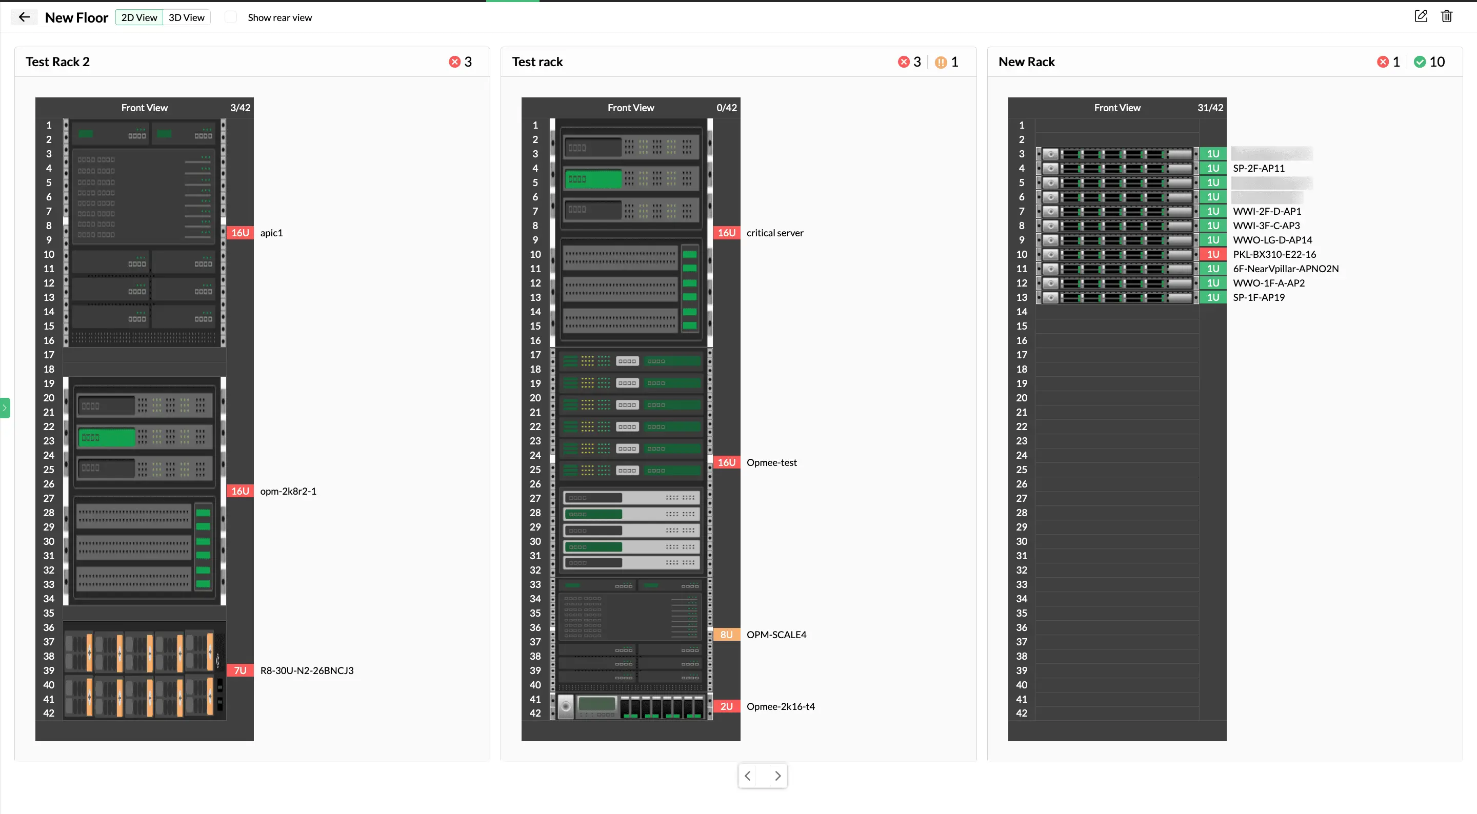Click the back arrow next to New Floor
This screenshot has height=814, width=1477.
[24, 16]
